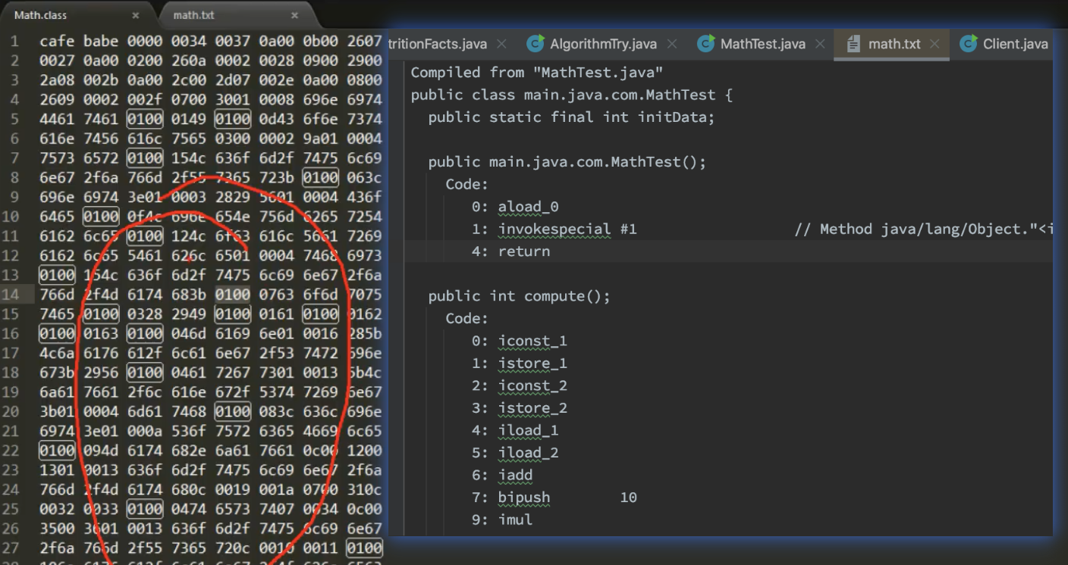Close the math.txt tab in Sublime
The height and width of the screenshot is (565, 1068).
point(294,15)
